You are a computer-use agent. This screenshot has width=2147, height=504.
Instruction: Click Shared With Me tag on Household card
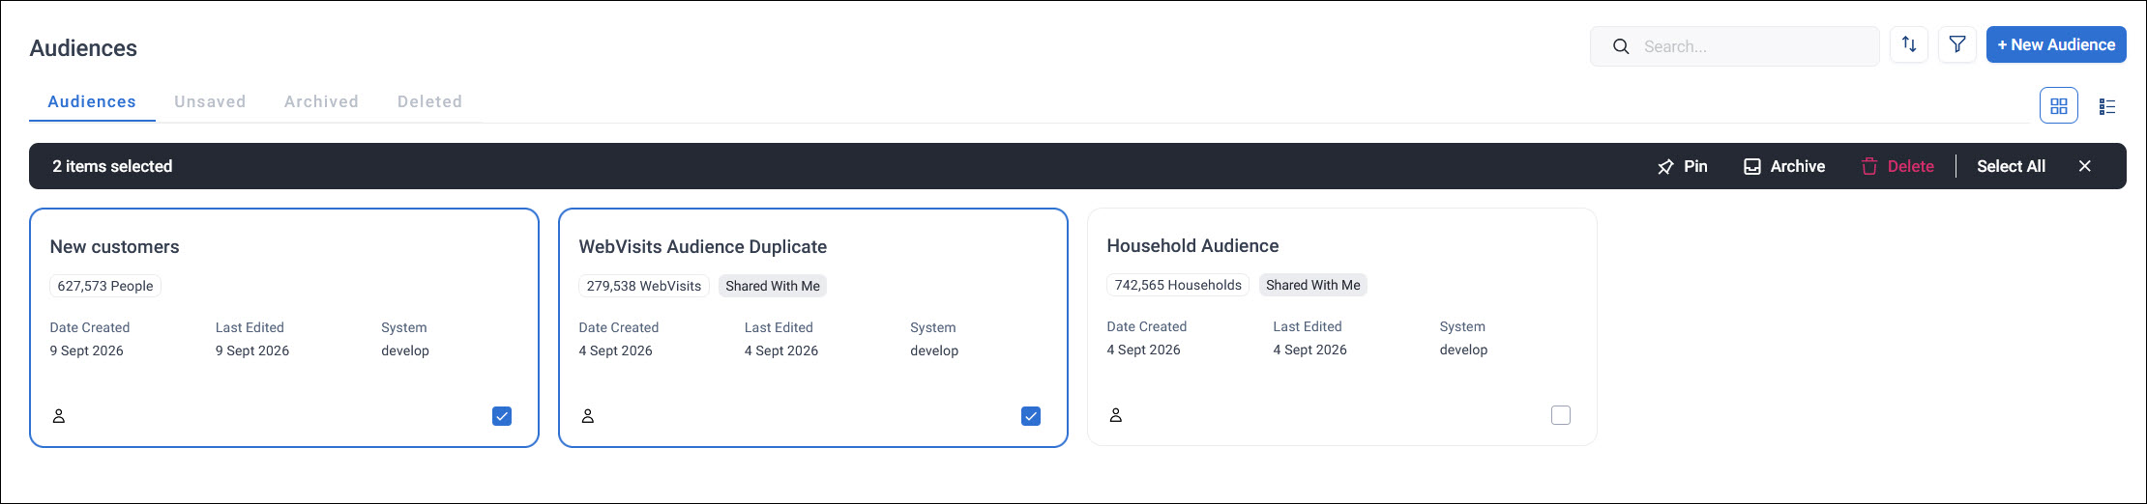tap(1313, 285)
